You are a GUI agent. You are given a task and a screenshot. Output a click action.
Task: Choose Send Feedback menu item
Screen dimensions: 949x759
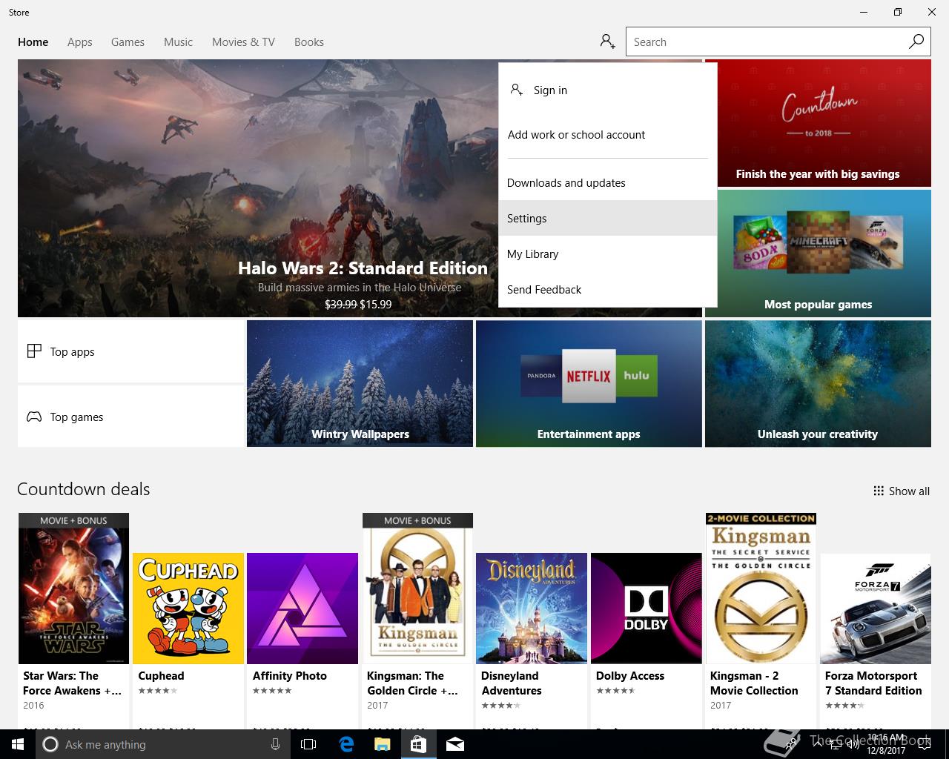[608, 289]
